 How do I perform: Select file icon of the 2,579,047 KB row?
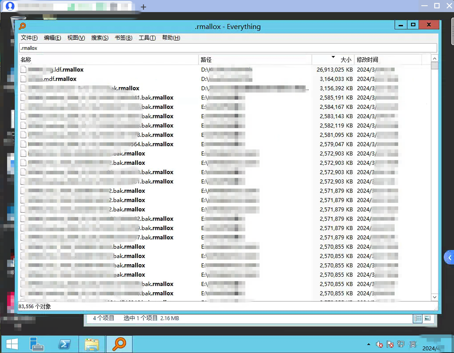[23, 144]
